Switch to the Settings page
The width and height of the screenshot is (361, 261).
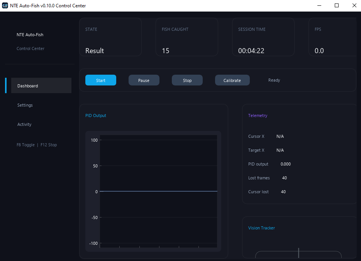25,105
